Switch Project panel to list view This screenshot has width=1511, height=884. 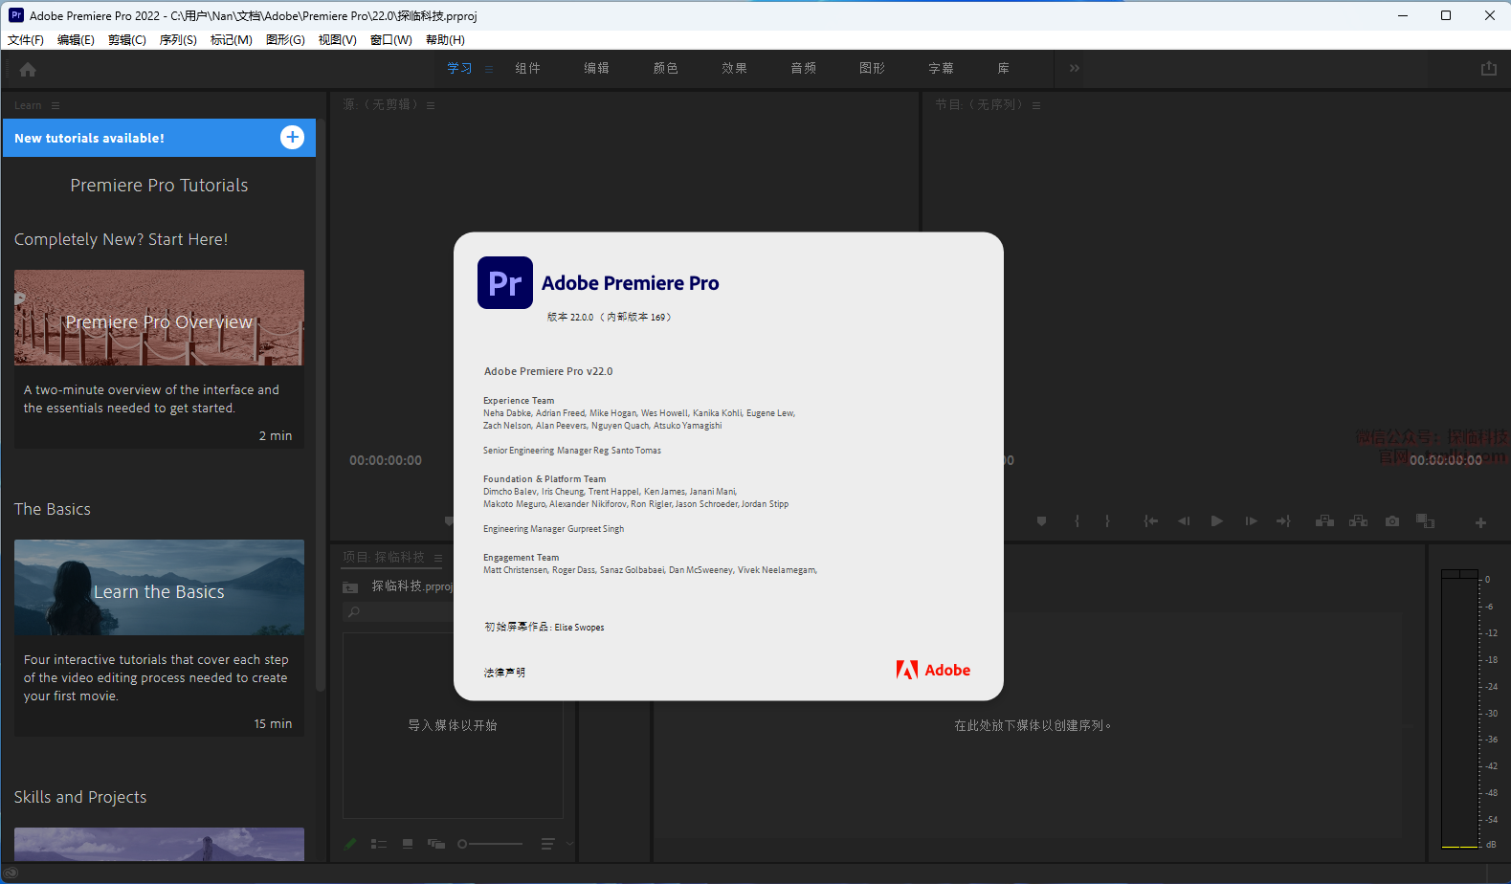379,844
